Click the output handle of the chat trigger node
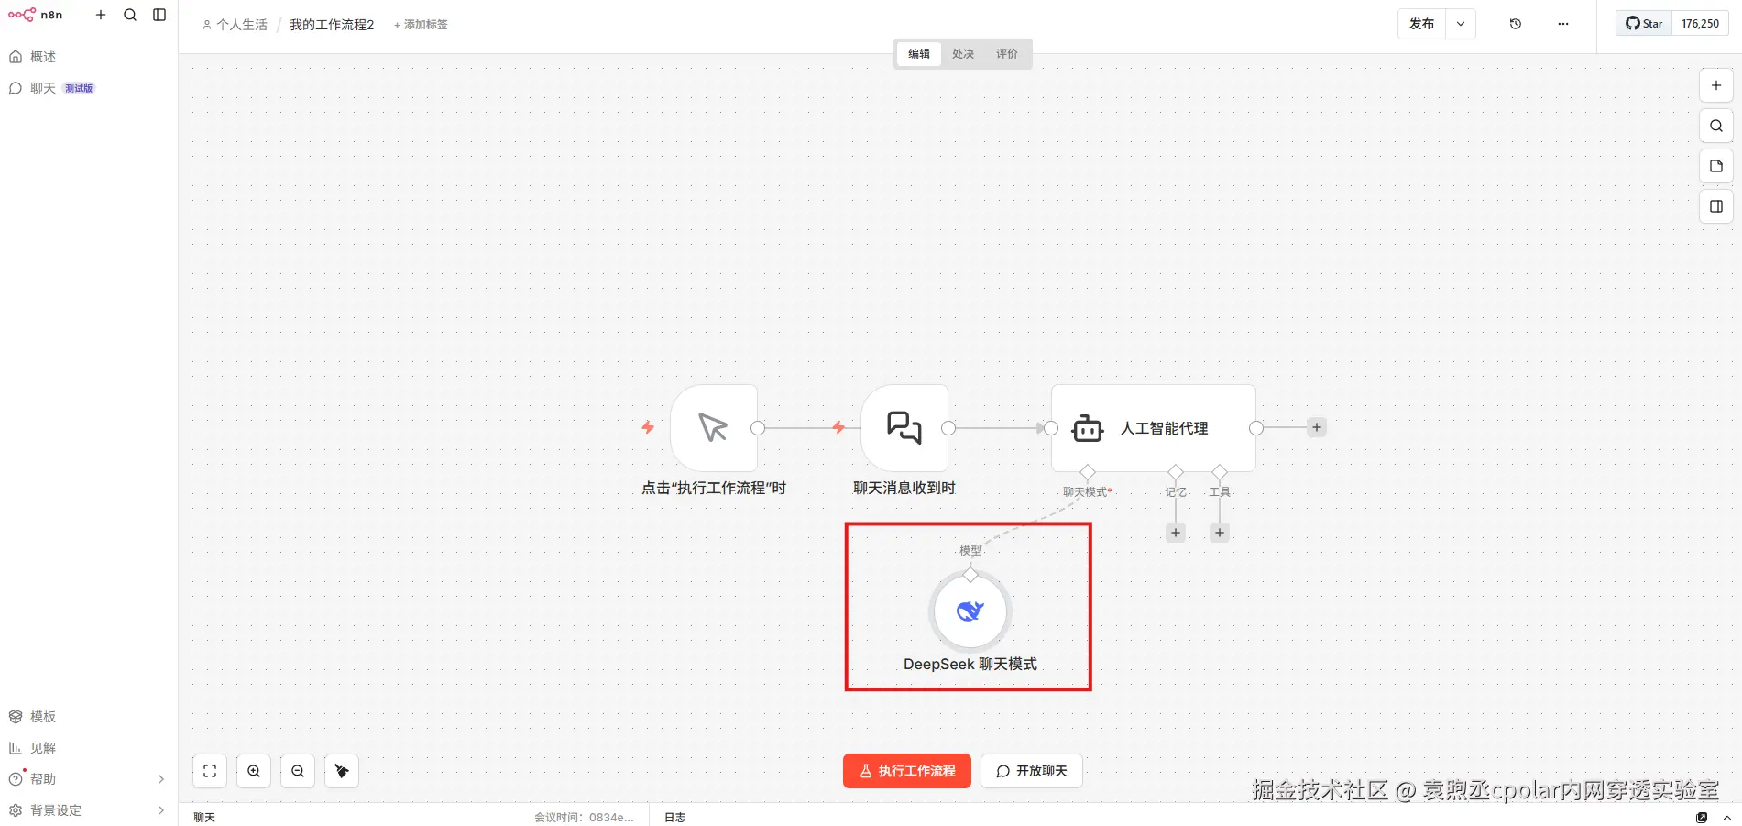 (948, 428)
